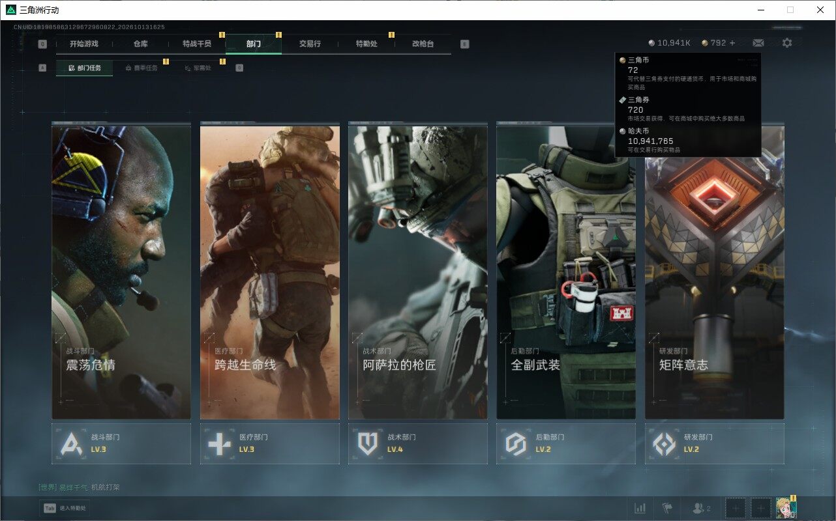The height and width of the screenshot is (521, 836).
Task: Click the player avatar portrait
Action: [x=786, y=508]
